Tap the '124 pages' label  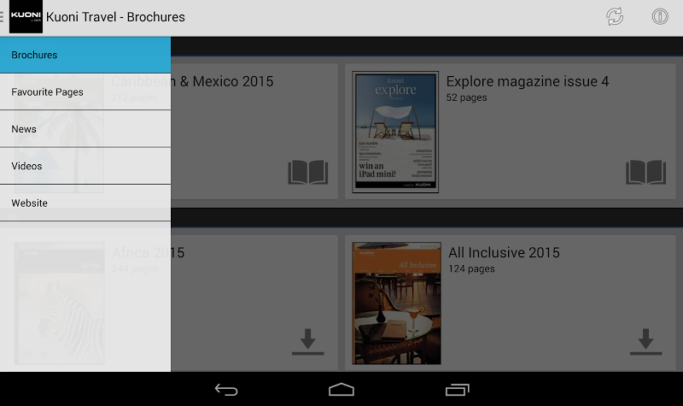[x=472, y=269]
